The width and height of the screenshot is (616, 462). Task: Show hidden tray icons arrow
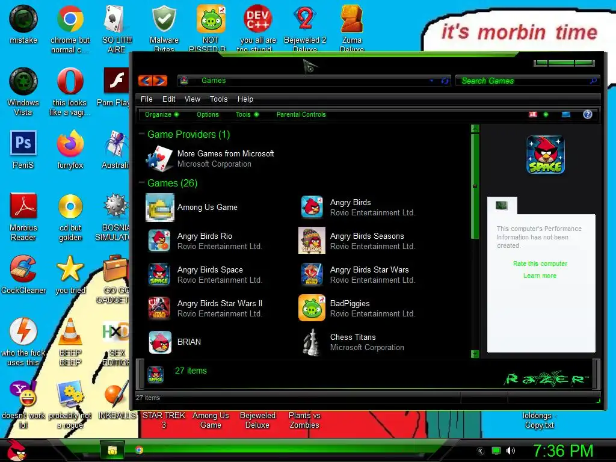[481, 451]
